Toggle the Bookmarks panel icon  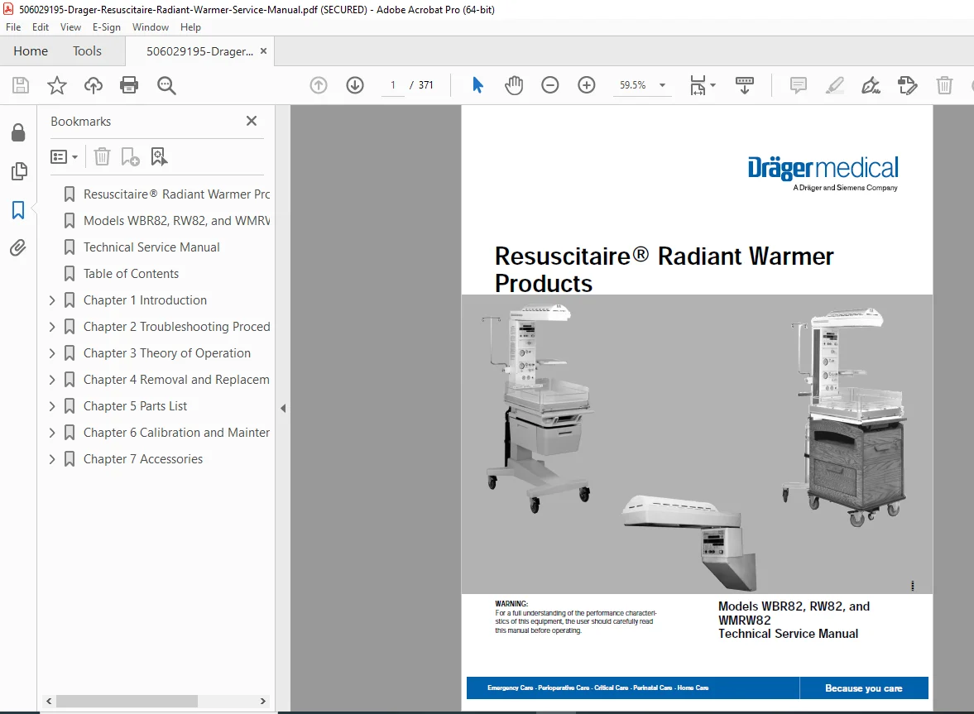click(x=19, y=210)
